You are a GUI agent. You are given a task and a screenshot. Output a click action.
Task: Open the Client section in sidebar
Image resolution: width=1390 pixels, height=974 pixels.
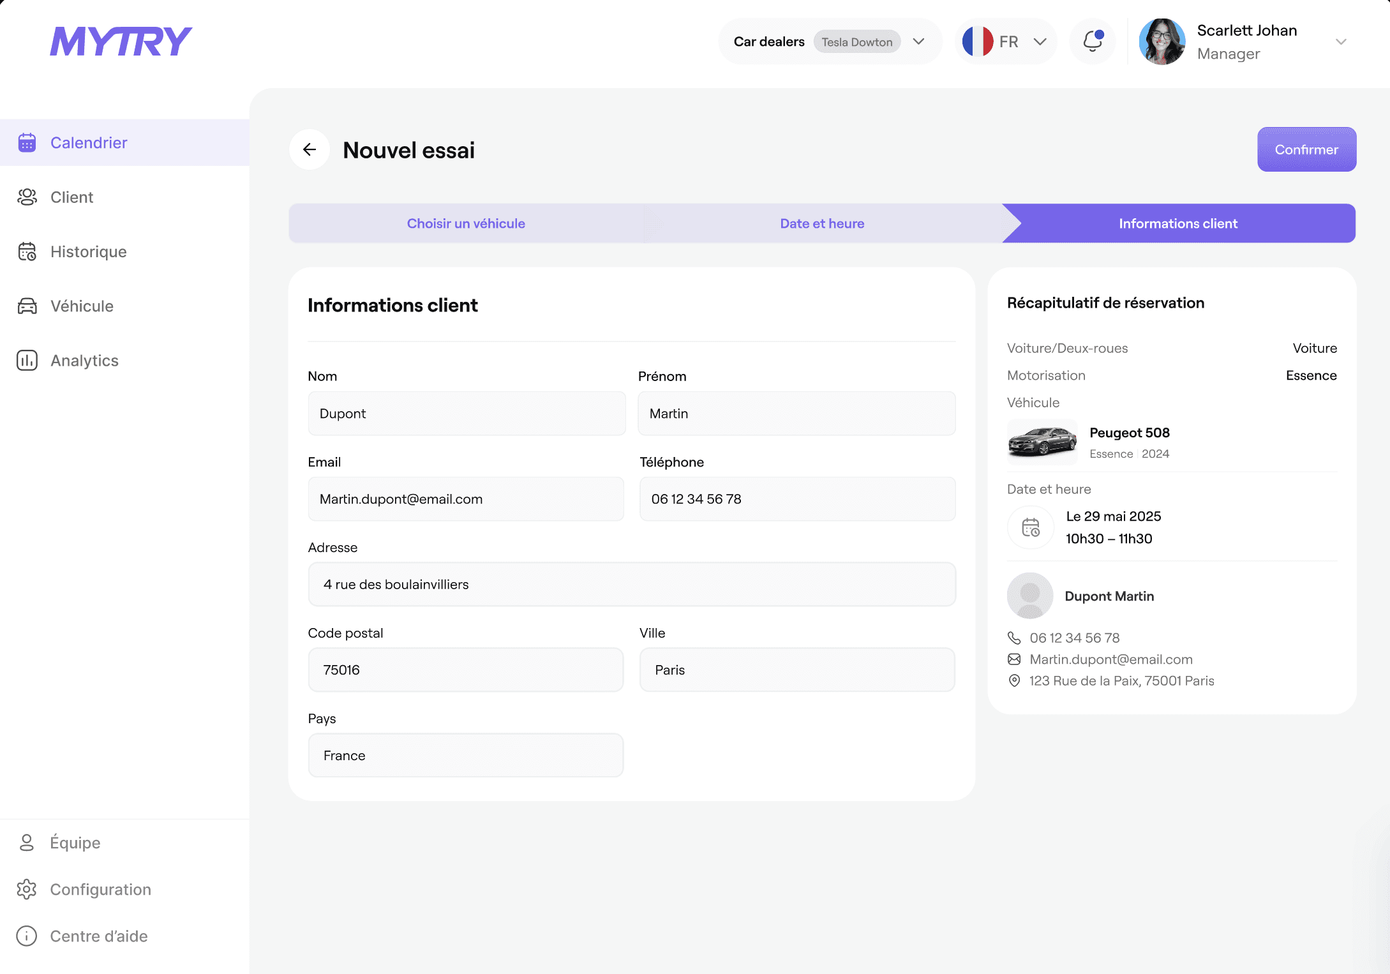tap(71, 198)
